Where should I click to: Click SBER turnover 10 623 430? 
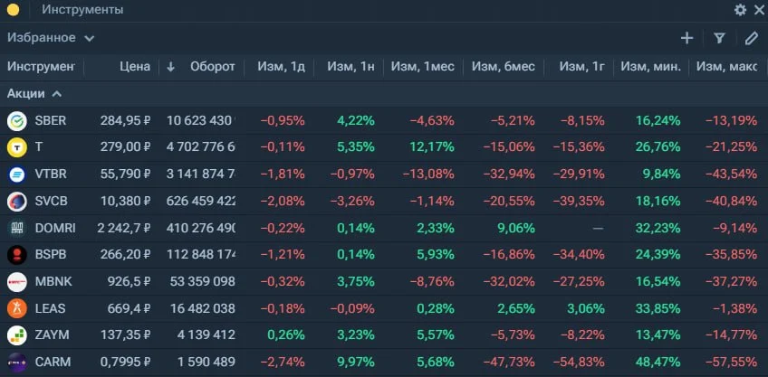pyautogui.click(x=201, y=121)
